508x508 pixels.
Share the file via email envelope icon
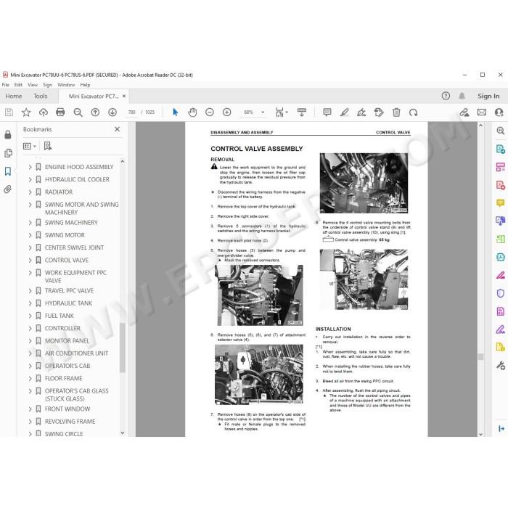pos(482,112)
